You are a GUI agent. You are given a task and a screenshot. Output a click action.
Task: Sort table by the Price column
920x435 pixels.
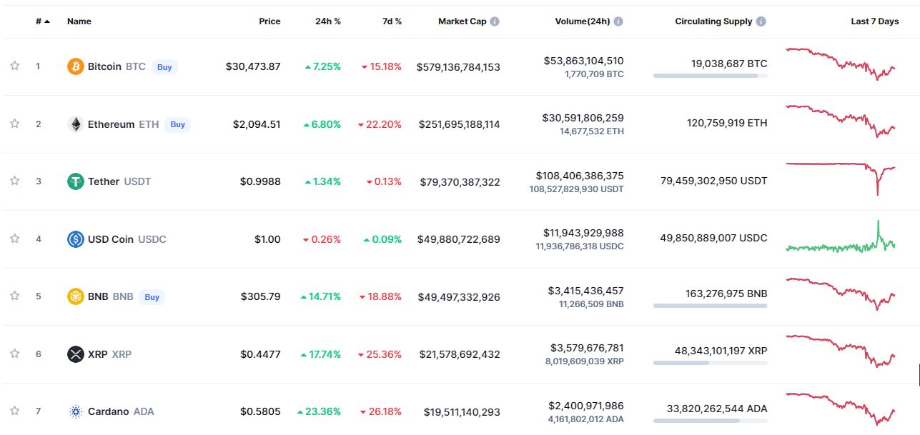[x=269, y=21]
